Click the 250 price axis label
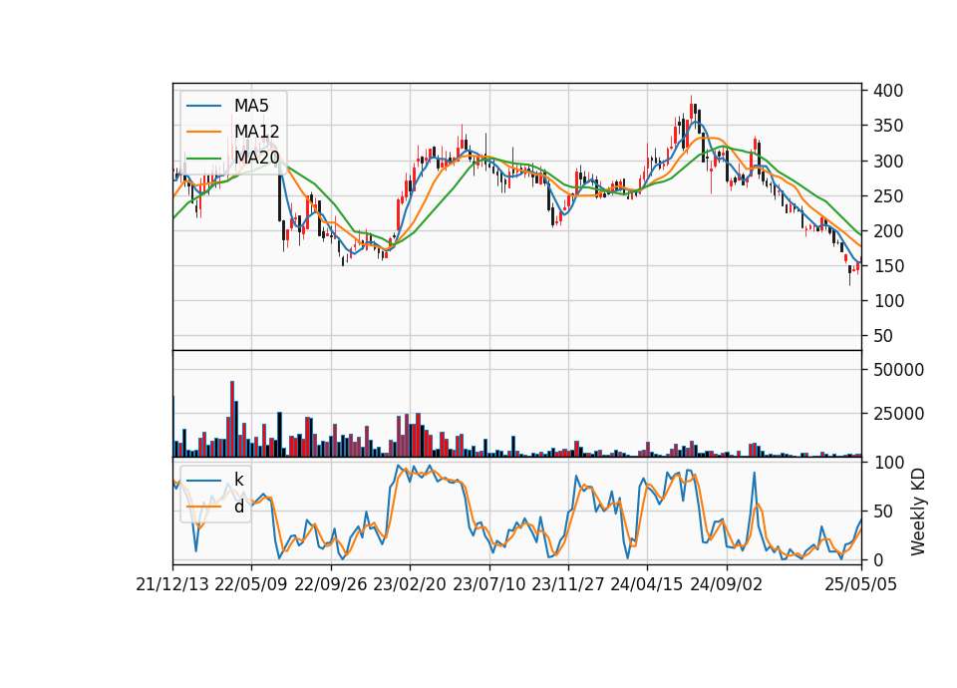957x688 pixels. [888, 196]
